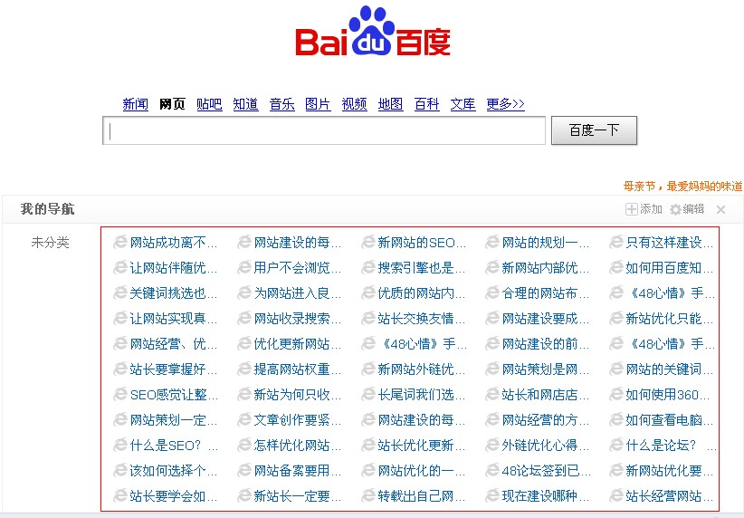Open the 让网站伴随优… link
Screen dimensions: 744x518
tap(174, 268)
